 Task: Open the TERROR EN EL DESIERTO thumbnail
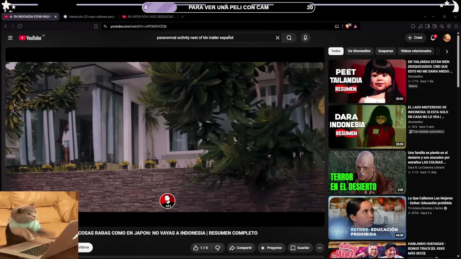[367, 172]
